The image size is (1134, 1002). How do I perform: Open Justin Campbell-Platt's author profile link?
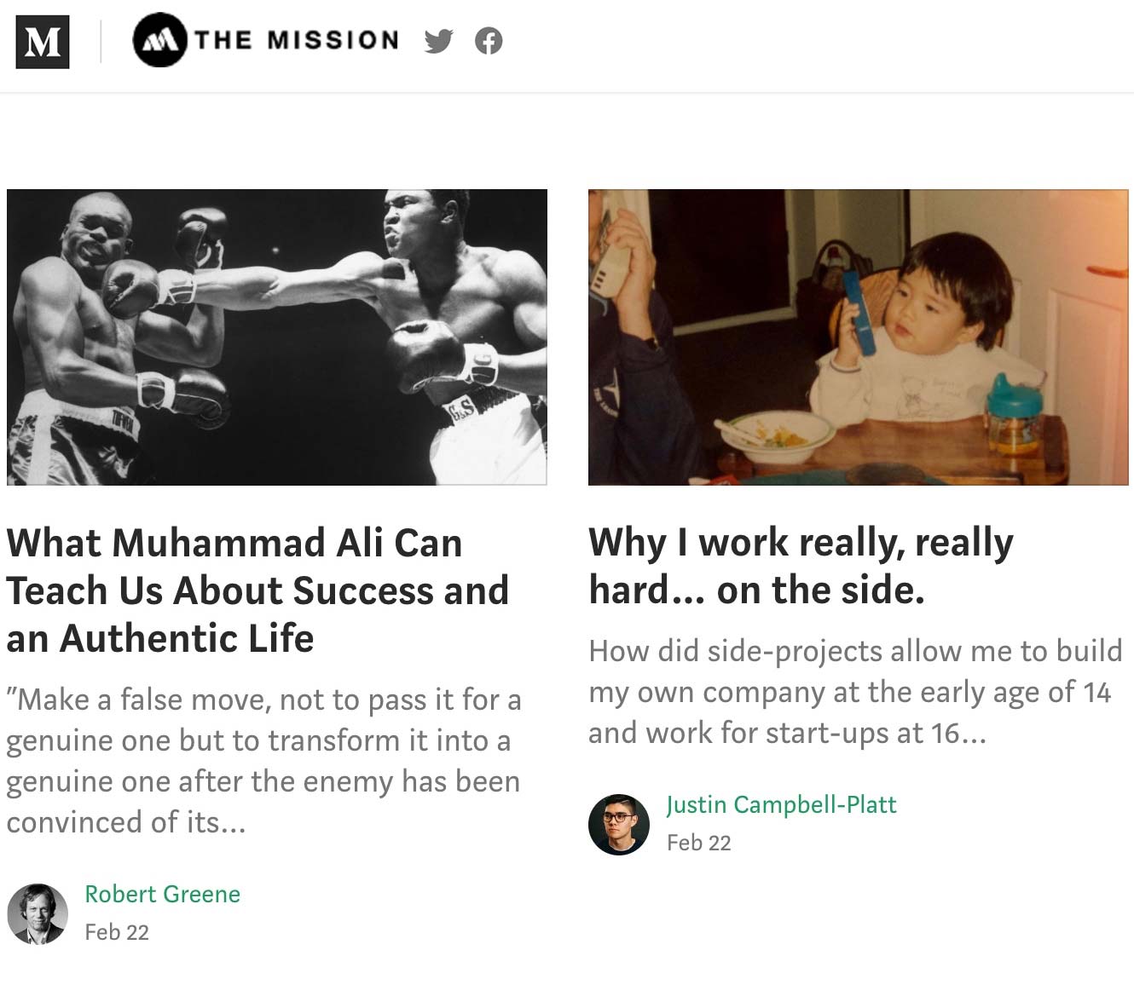781,804
